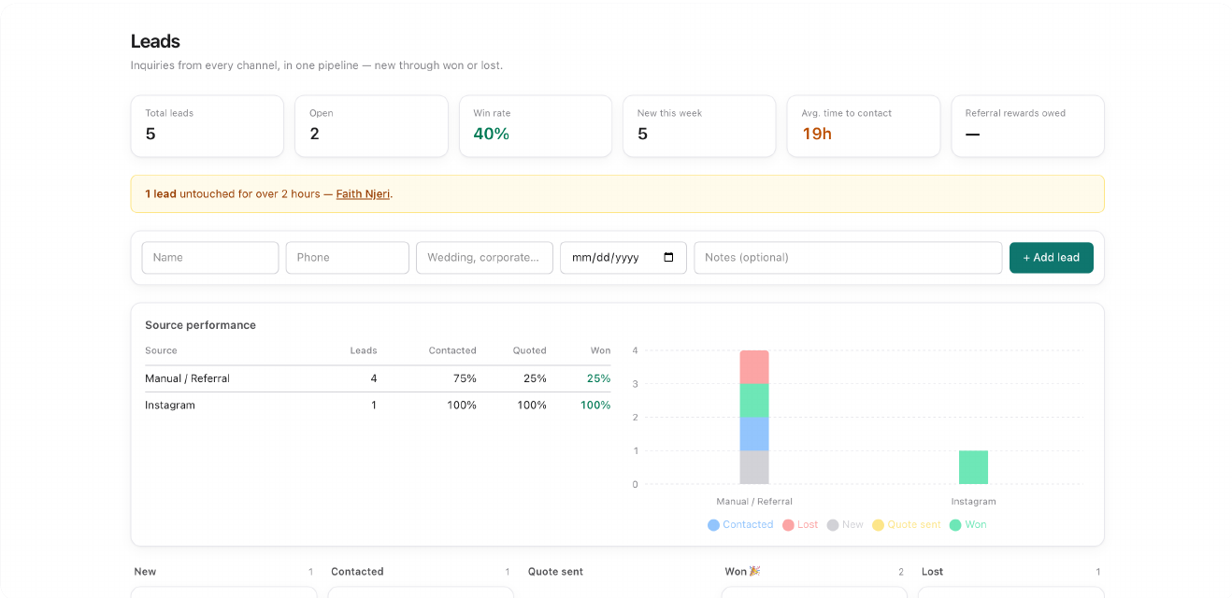The width and height of the screenshot is (1232, 598).
Task: Click the Win rate 40% value
Action: click(492, 134)
